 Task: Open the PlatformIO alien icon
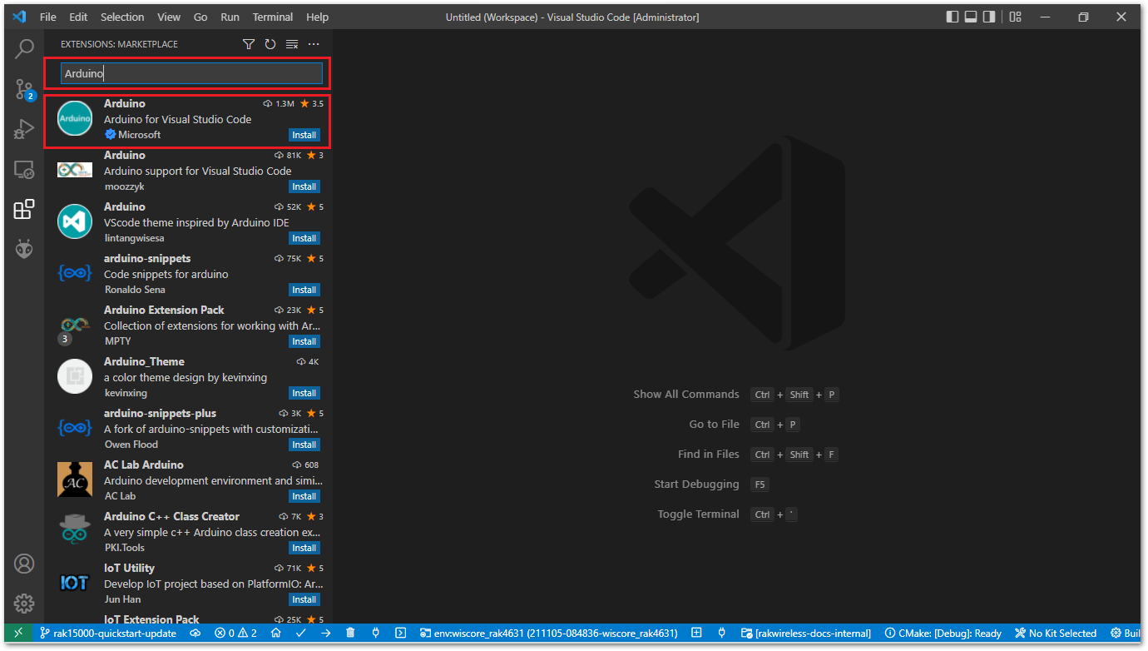pos(24,249)
